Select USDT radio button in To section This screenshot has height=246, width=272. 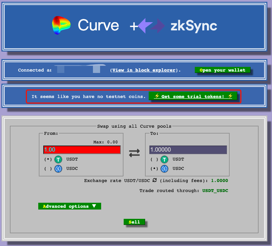point(154,159)
